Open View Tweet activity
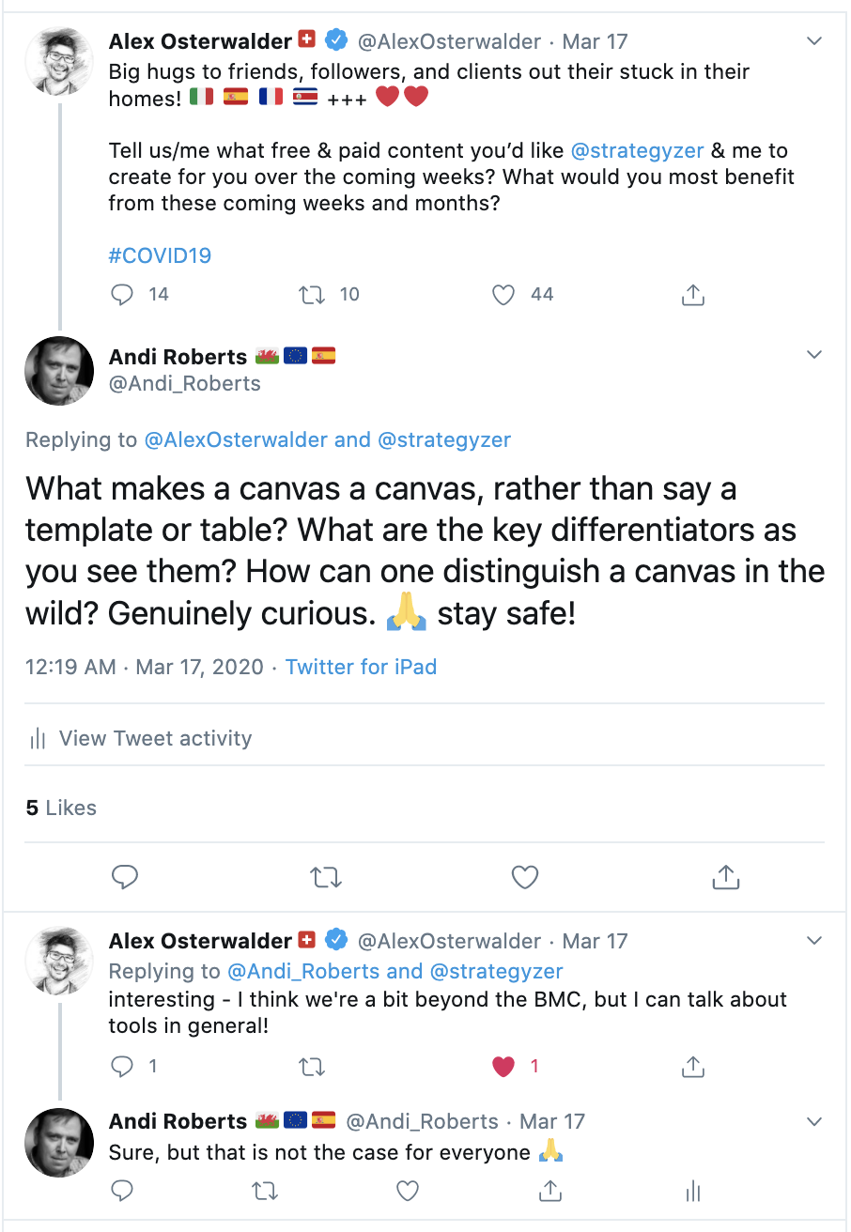Viewport: 851px width, 1232px height. pos(155,738)
